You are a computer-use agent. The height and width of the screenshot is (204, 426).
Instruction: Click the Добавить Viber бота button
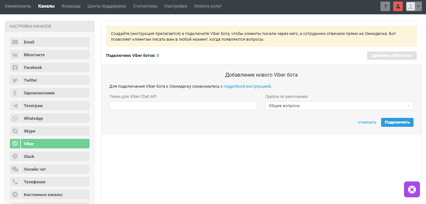pyautogui.click(x=392, y=55)
